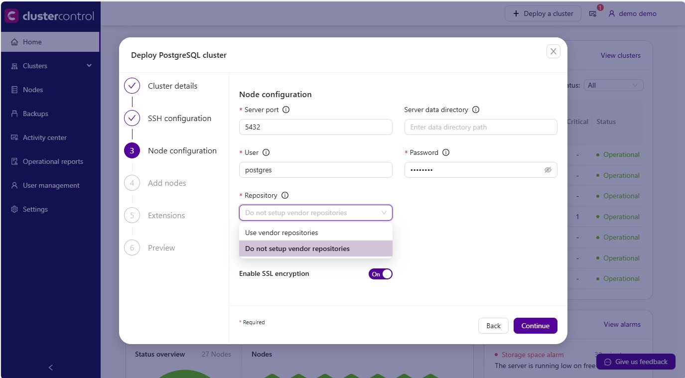Open the Repository dropdown
This screenshot has height=378, width=685.
point(315,213)
